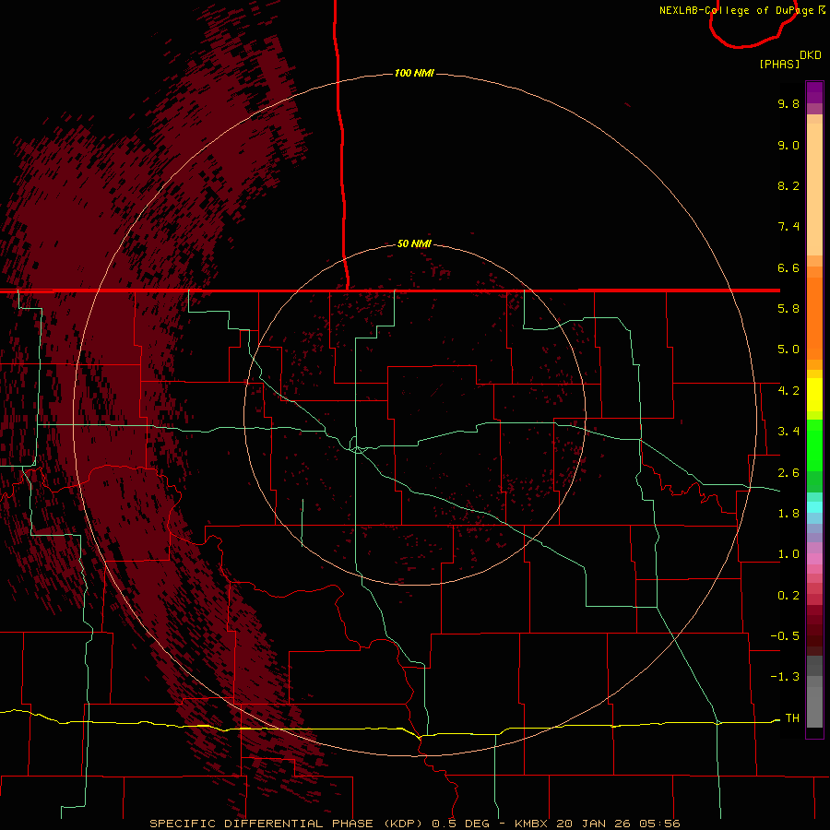Click the NEXLAB-College of DuPage watermark text
The image size is (830, 830).
738,10
